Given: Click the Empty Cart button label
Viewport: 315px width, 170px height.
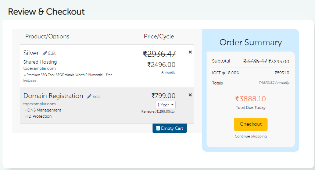Looking at the screenshot, I should 172,128.
